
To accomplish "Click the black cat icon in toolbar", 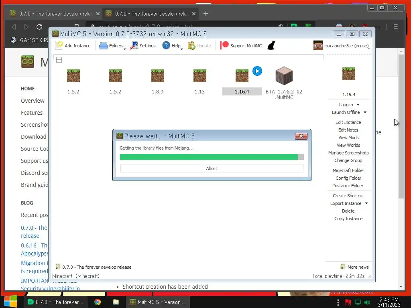I will [x=271, y=45].
